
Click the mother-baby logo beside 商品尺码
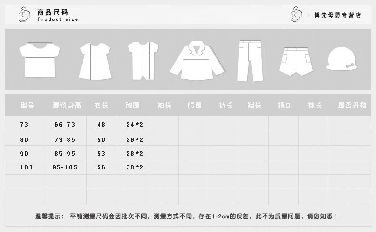24,14
